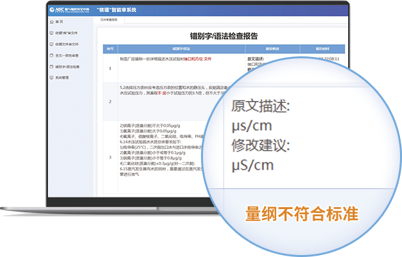Click the line starting 6.14水压试验
This screenshot has width=402, height=257.
click(x=150, y=142)
